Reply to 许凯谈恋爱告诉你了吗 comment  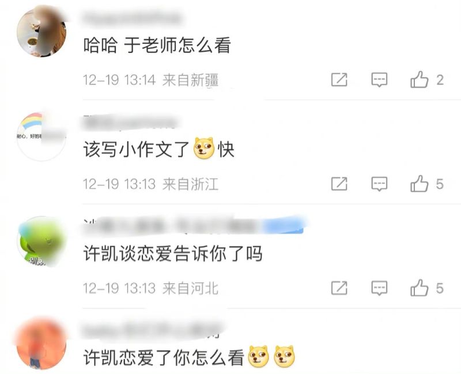(379, 288)
